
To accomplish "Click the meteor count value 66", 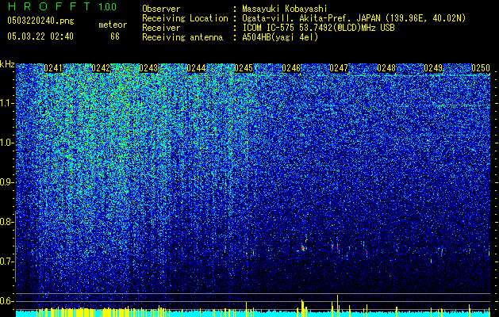I will (x=115, y=36).
